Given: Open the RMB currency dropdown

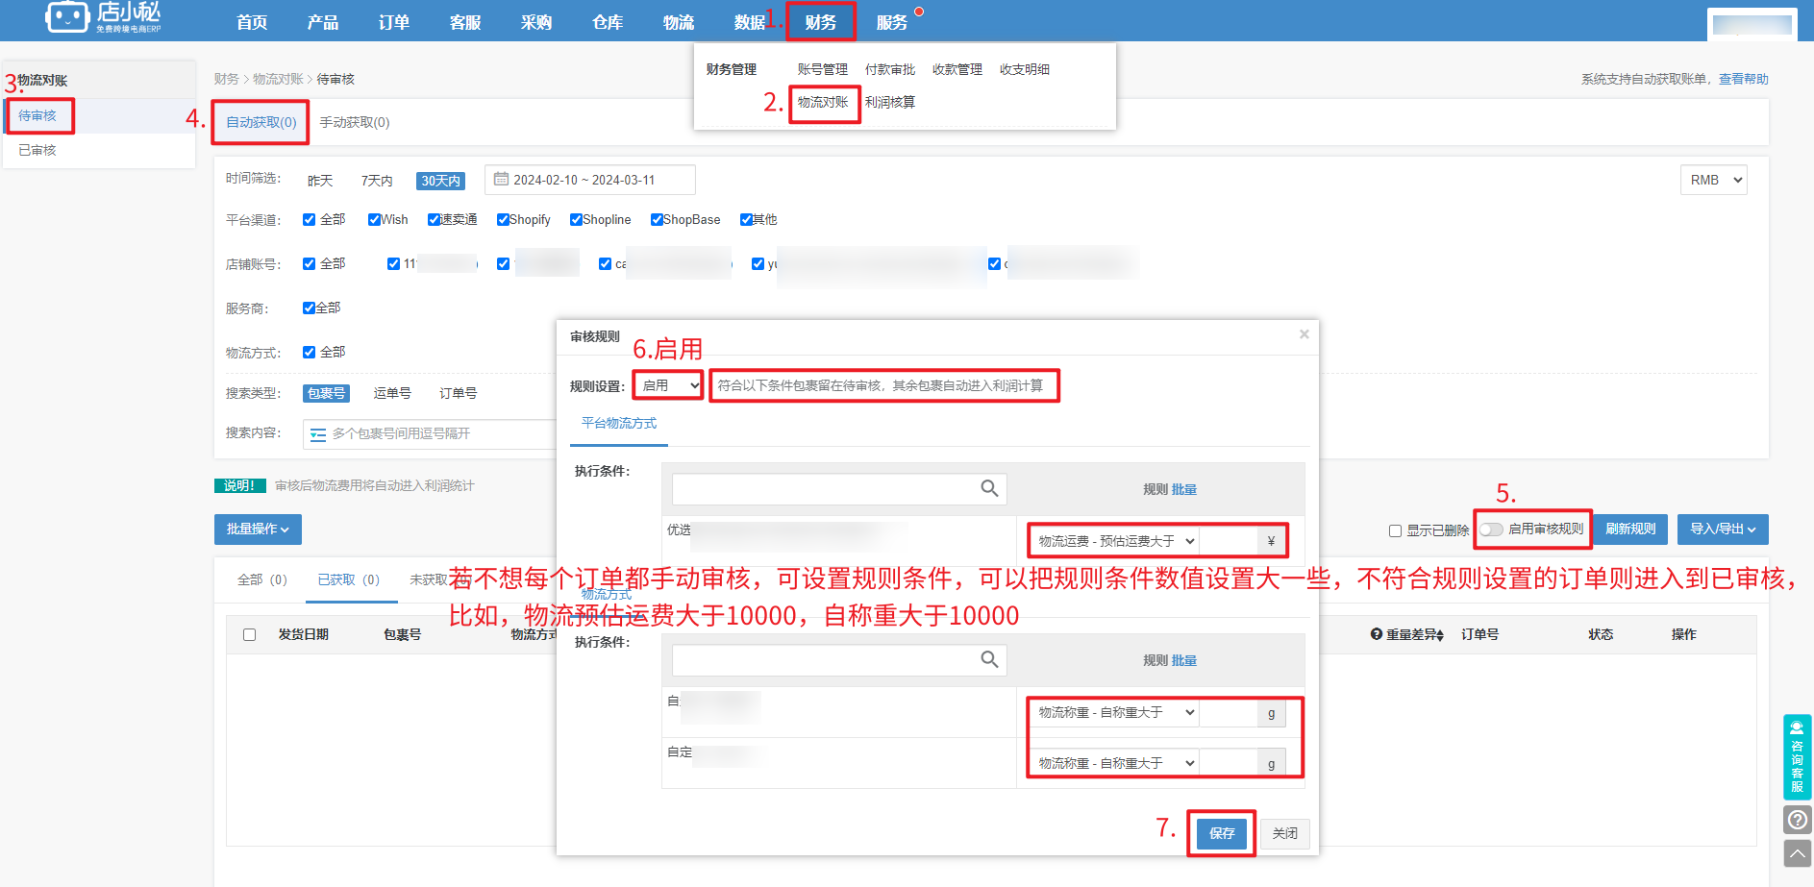Looking at the screenshot, I should (1713, 180).
